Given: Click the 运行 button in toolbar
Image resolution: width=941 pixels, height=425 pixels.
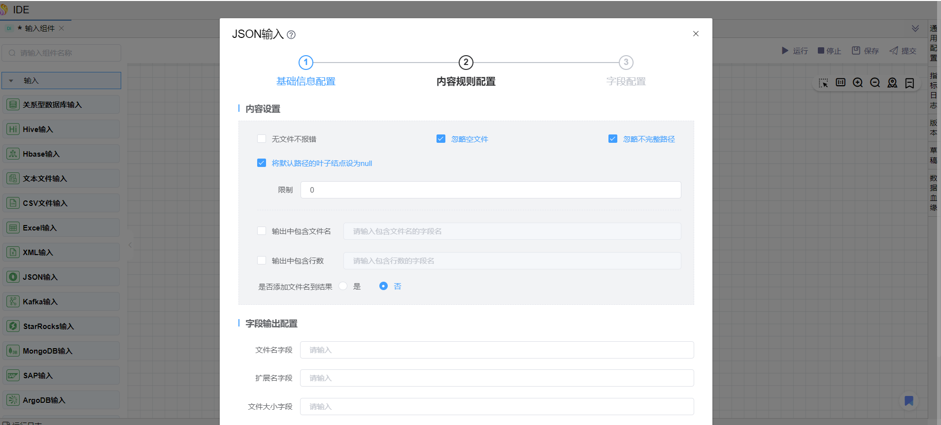Looking at the screenshot, I should point(795,51).
